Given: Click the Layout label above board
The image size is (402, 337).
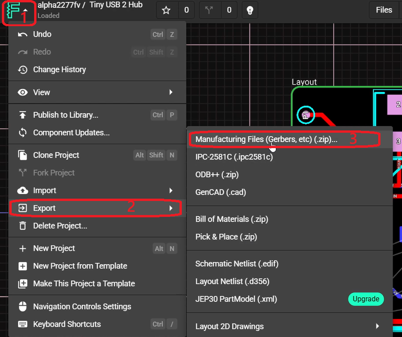Looking at the screenshot, I should [304, 82].
